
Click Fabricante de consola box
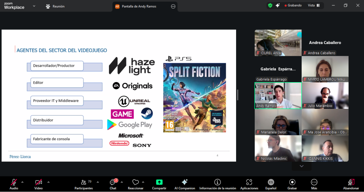(x=57, y=139)
